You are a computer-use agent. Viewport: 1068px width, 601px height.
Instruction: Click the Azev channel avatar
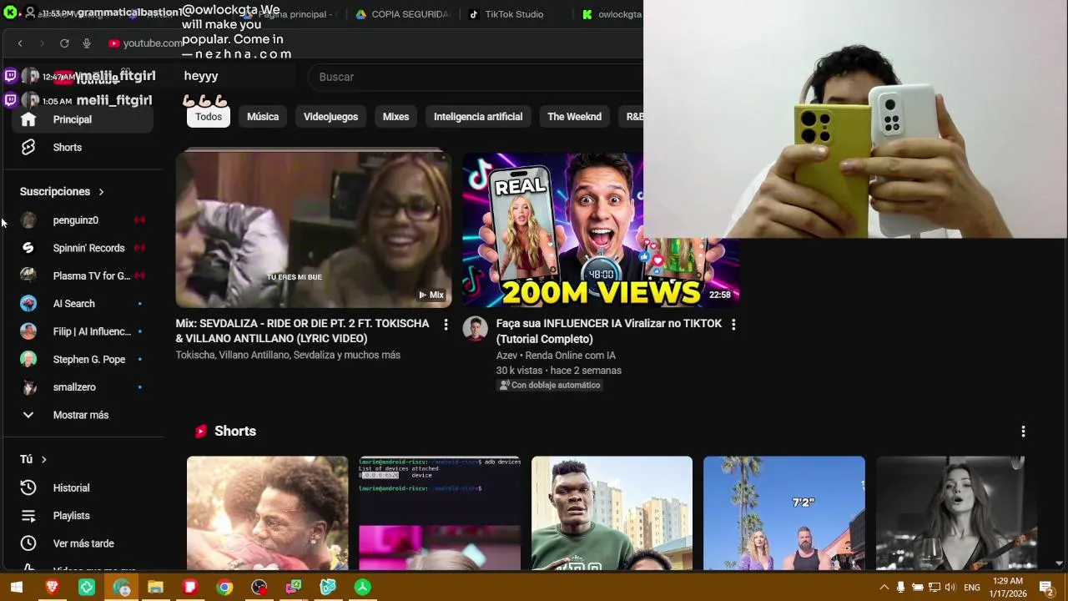point(476,329)
